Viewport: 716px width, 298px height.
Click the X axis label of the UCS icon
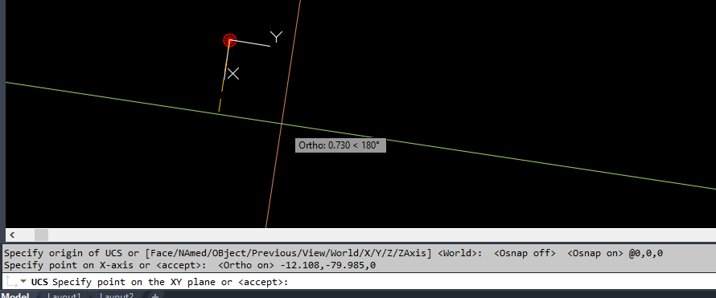point(233,74)
